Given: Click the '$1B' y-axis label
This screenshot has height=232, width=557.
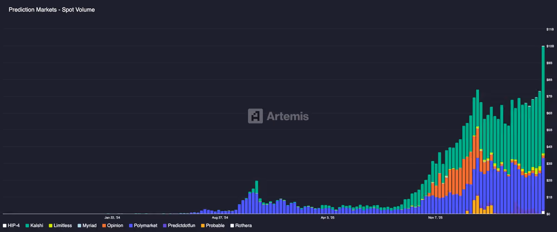Looking at the screenshot, I should (549, 197).
